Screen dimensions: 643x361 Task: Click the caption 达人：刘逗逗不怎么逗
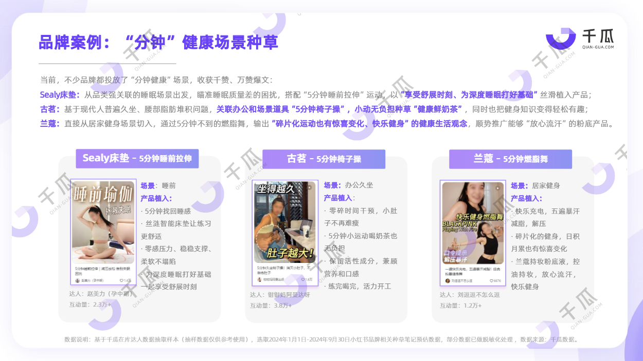click(x=470, y=295)
